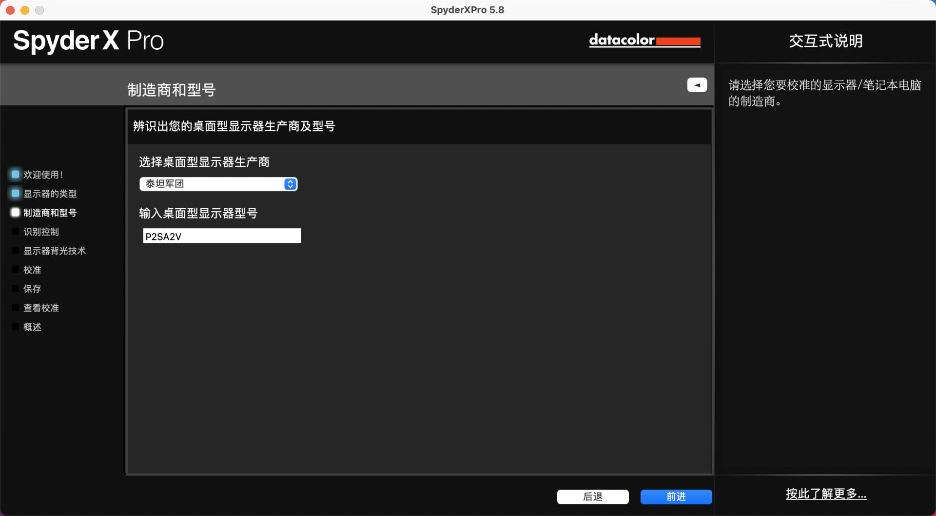Select the 显示器背光技术 step

[55, 251]
